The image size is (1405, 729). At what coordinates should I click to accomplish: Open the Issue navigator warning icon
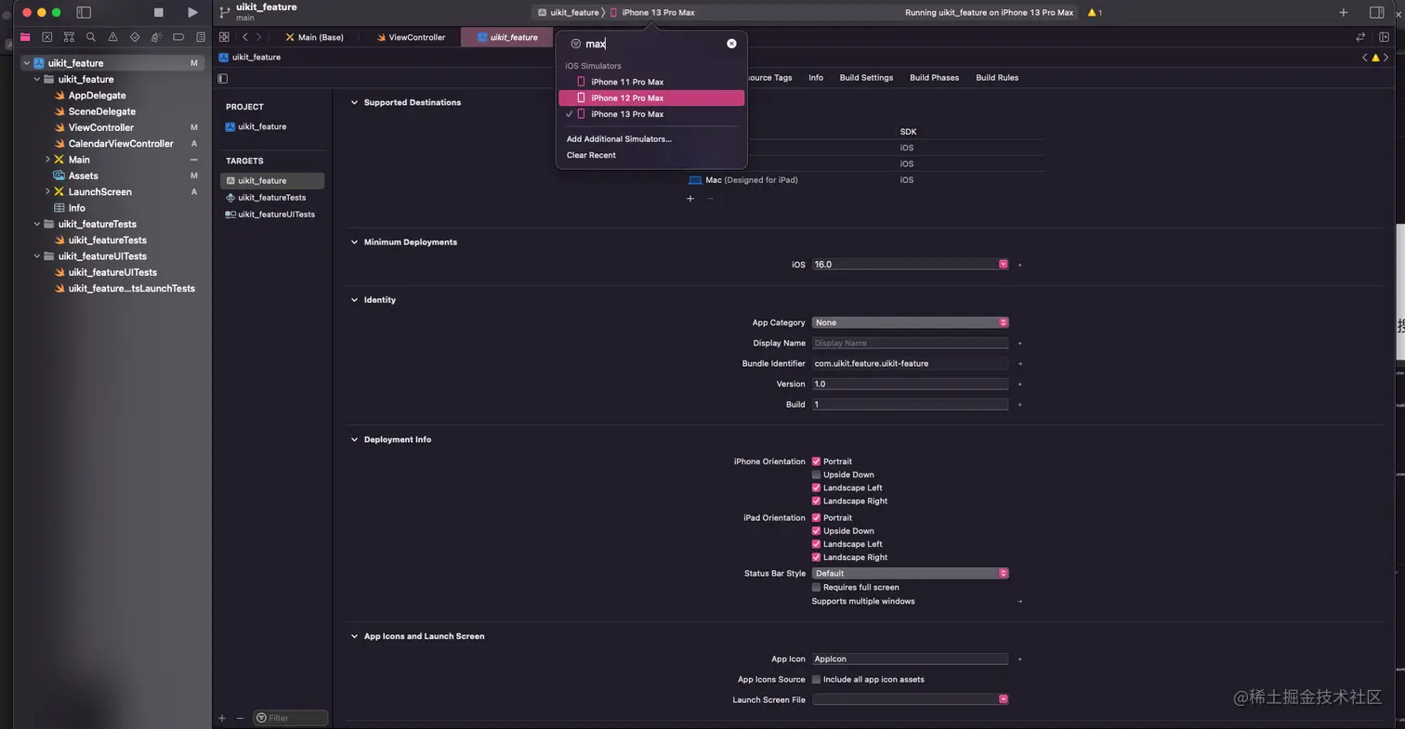112,37
